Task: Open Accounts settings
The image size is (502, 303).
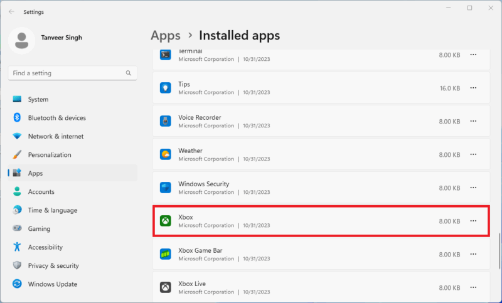Action: point(73,192)
